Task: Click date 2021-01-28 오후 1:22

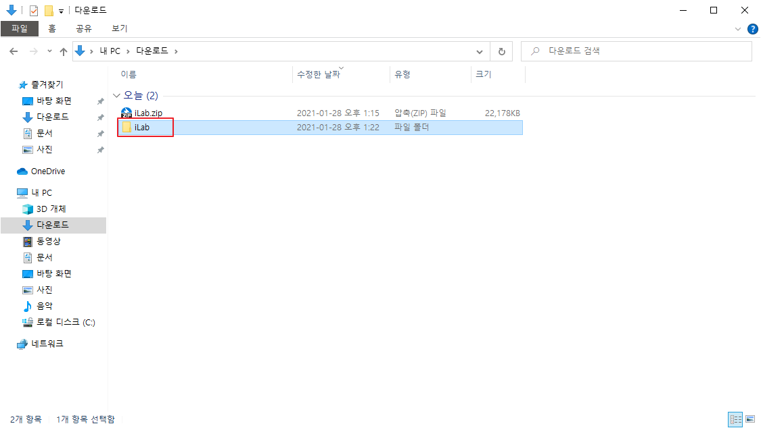Action: [338, 128]
